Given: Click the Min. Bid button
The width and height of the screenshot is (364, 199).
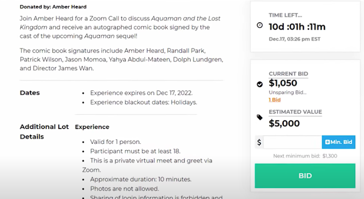Looking at the screenshot, I should point(338,142).
